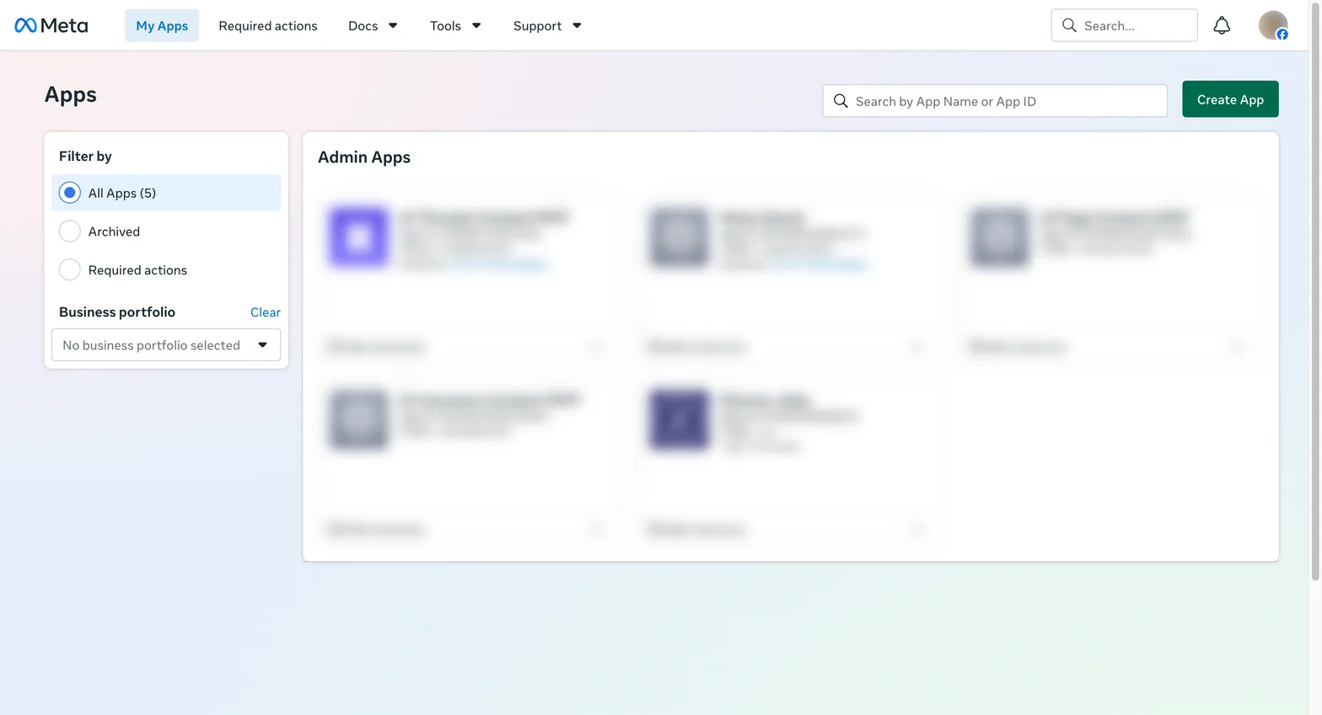Click the Meta logo

[x=51, y=25]
